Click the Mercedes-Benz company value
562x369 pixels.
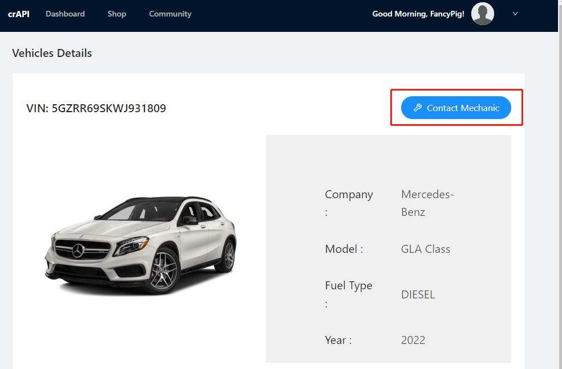click(x=427, y=203)
